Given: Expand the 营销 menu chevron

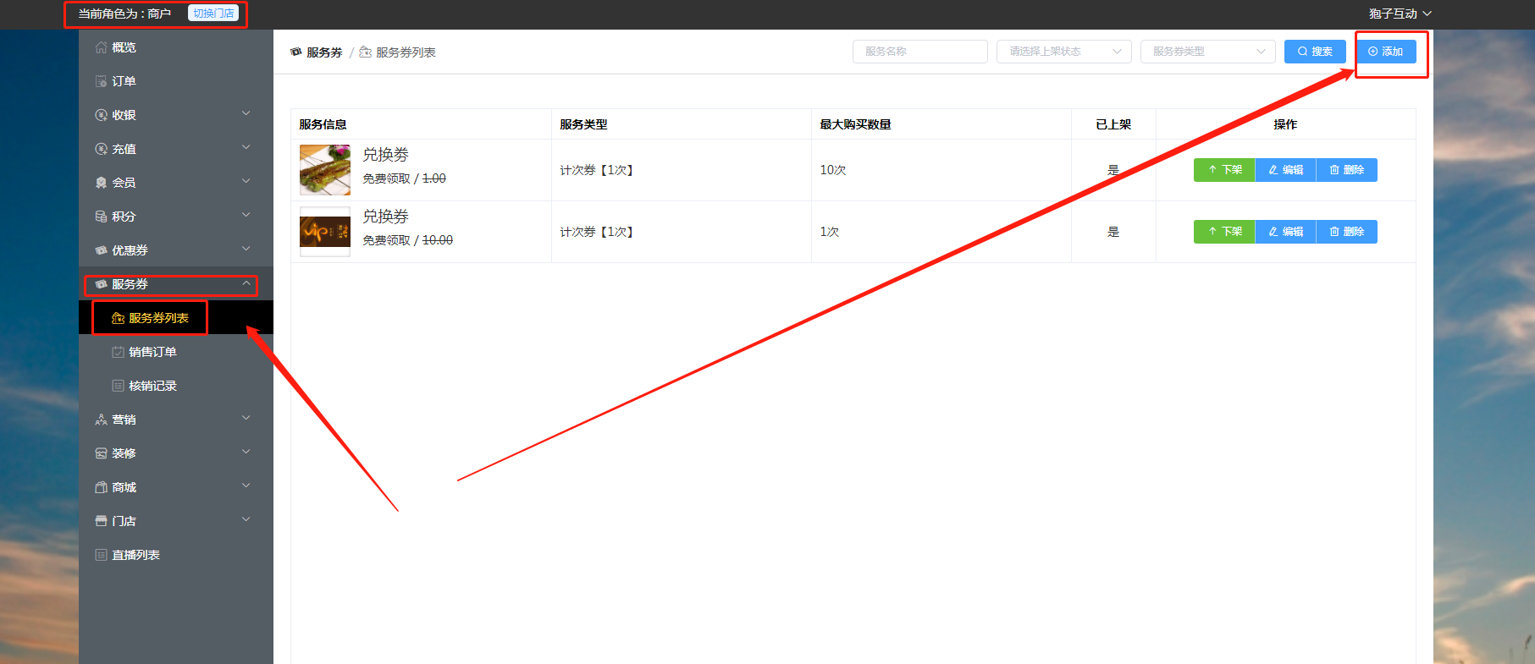Looking at the screenshot, I should (x=246, y=418).
